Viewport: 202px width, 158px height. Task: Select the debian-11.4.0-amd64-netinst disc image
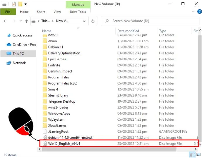(x=70, y=138)
